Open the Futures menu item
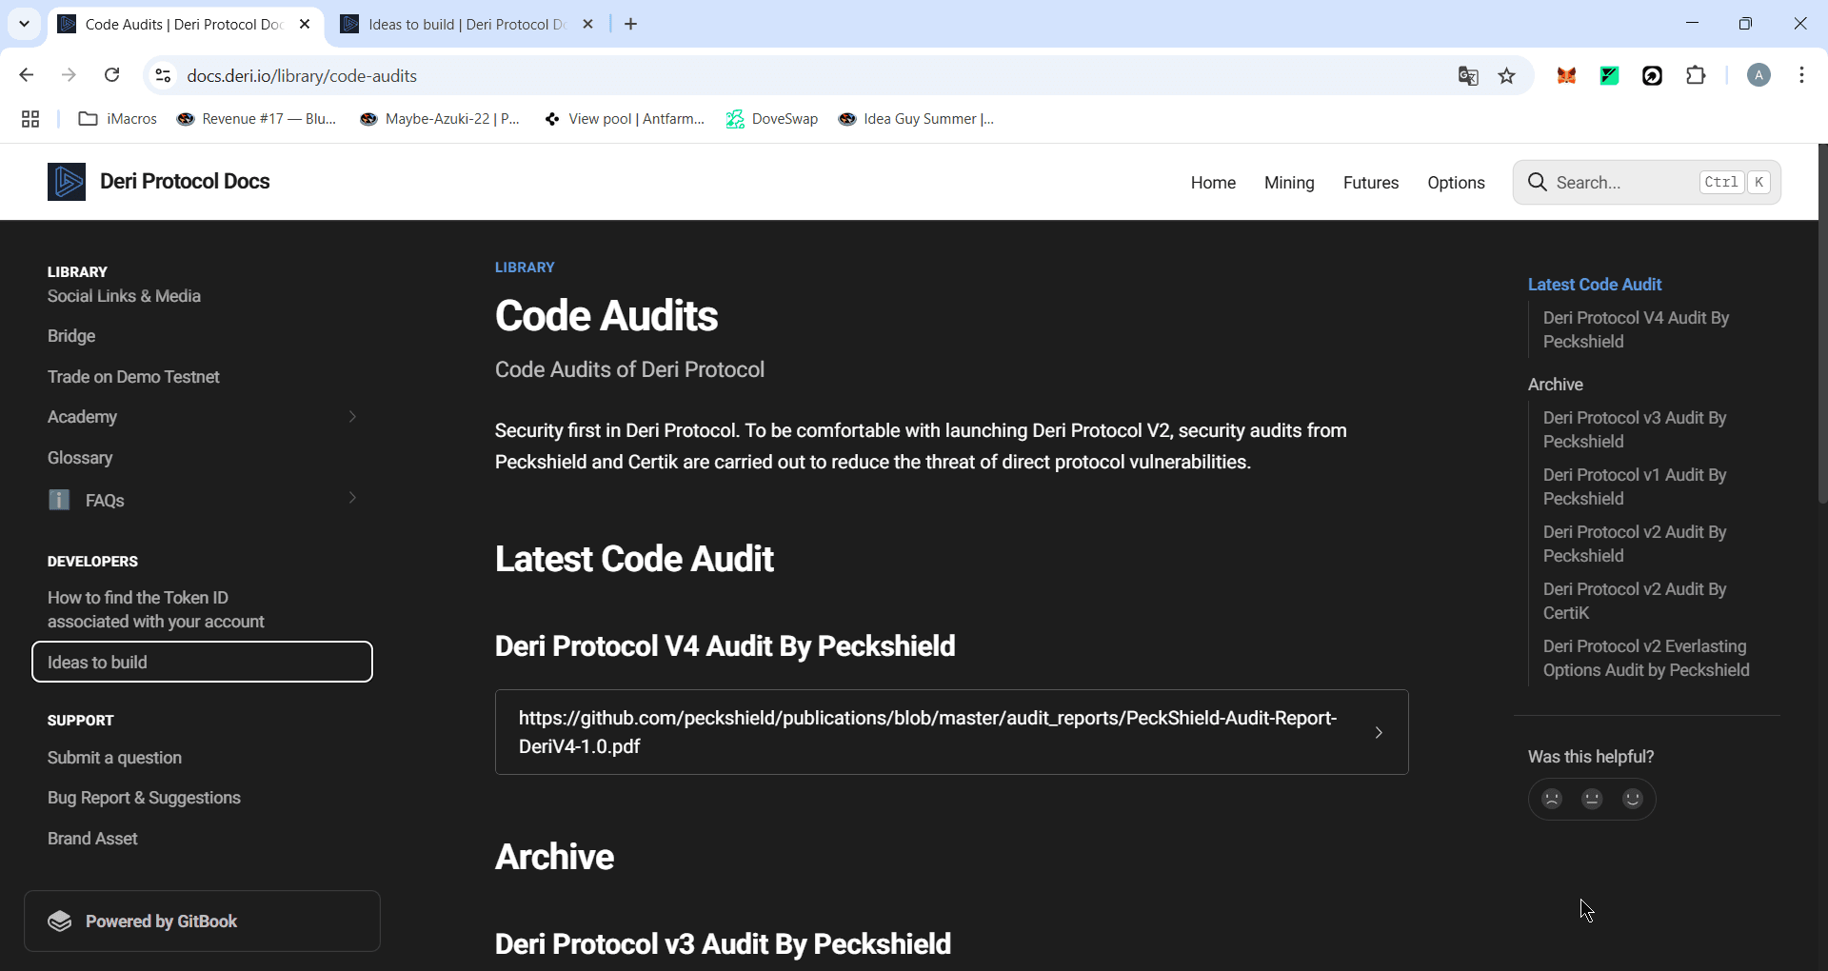The image size is (1828, 971). pyautogui.click(x=1371, y=183)
